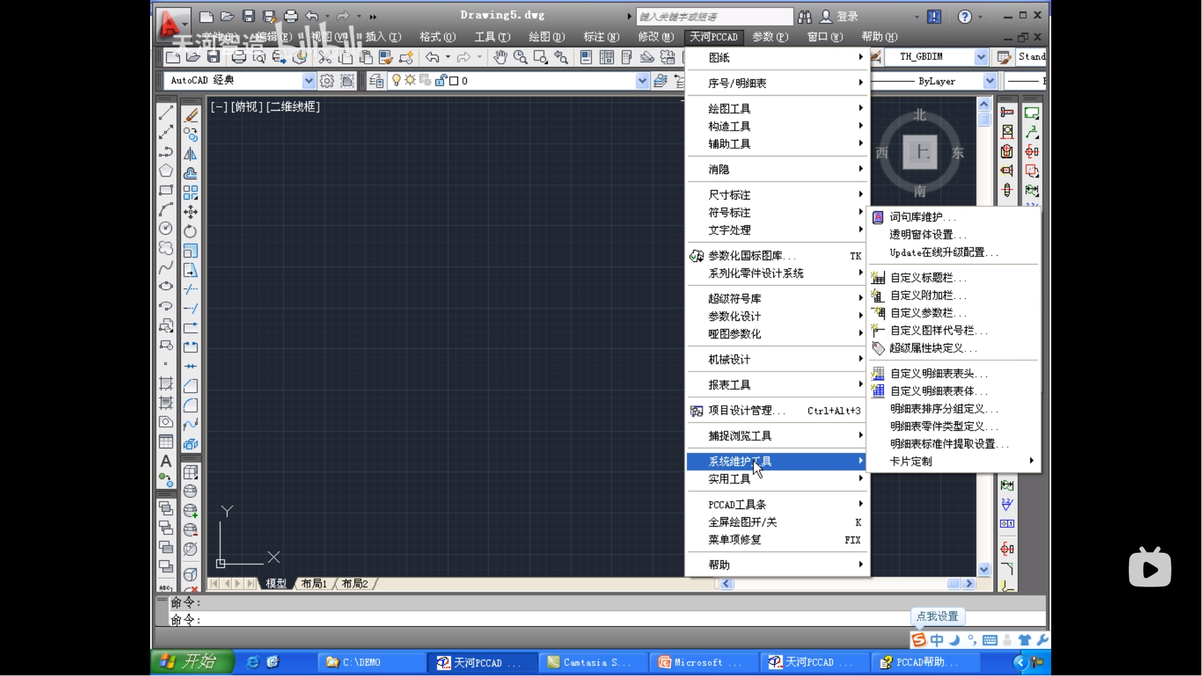Open the layer list dropdown arrow
This screenshot has width=1202, height=676.
(x=642, y=81)
